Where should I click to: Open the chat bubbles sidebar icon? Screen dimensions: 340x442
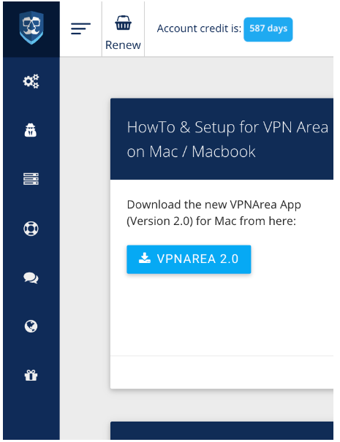click(31, 278)
